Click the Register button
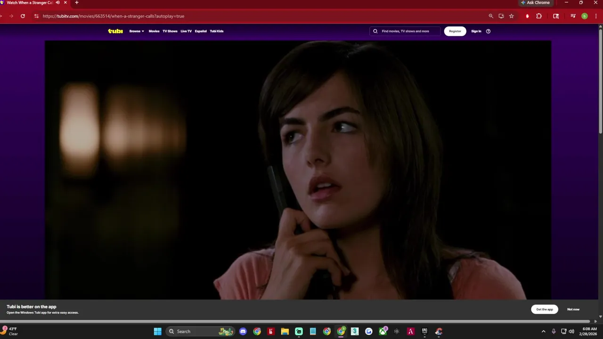The image size is (603, 339). [455, 31]
